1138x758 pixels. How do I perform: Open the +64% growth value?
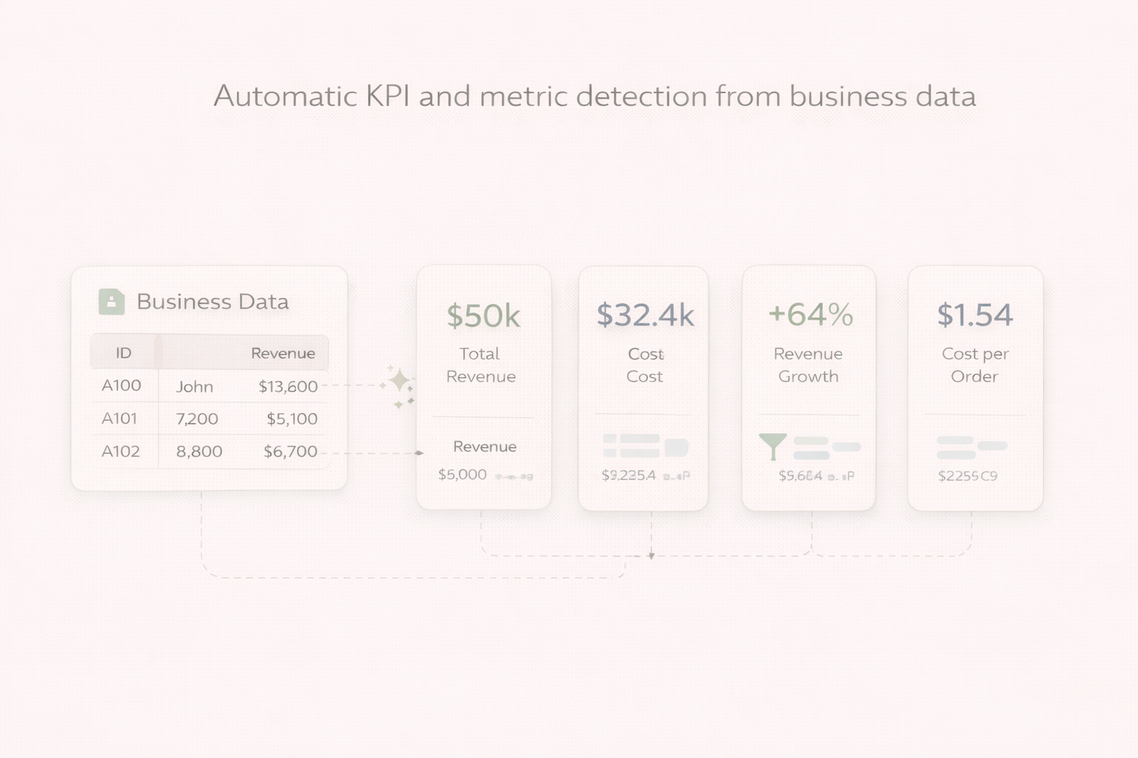(x=811, y=315)
